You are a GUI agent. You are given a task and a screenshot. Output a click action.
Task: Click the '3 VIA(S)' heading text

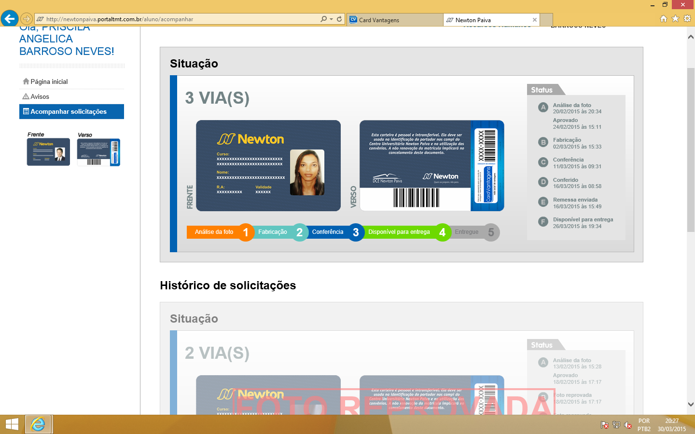217,98
